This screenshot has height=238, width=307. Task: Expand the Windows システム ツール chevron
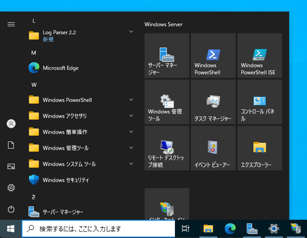(x=131, y=164)
